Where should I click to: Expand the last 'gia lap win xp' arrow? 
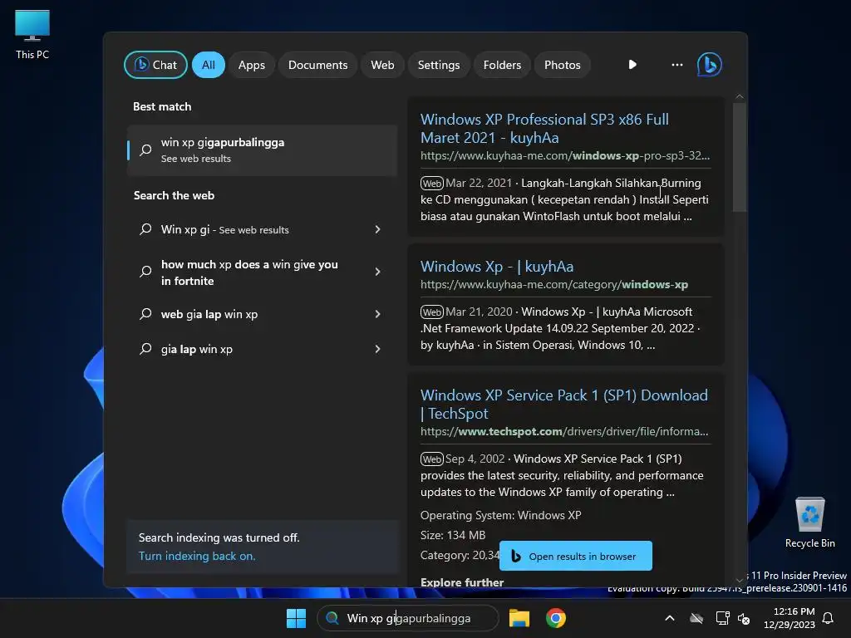click(378, 349)
